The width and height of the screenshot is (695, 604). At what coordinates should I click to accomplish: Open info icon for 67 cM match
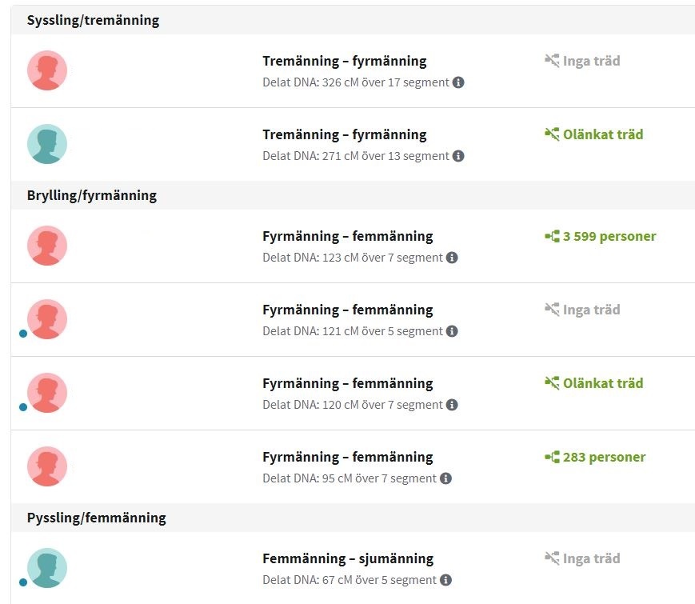pos(445,580)
